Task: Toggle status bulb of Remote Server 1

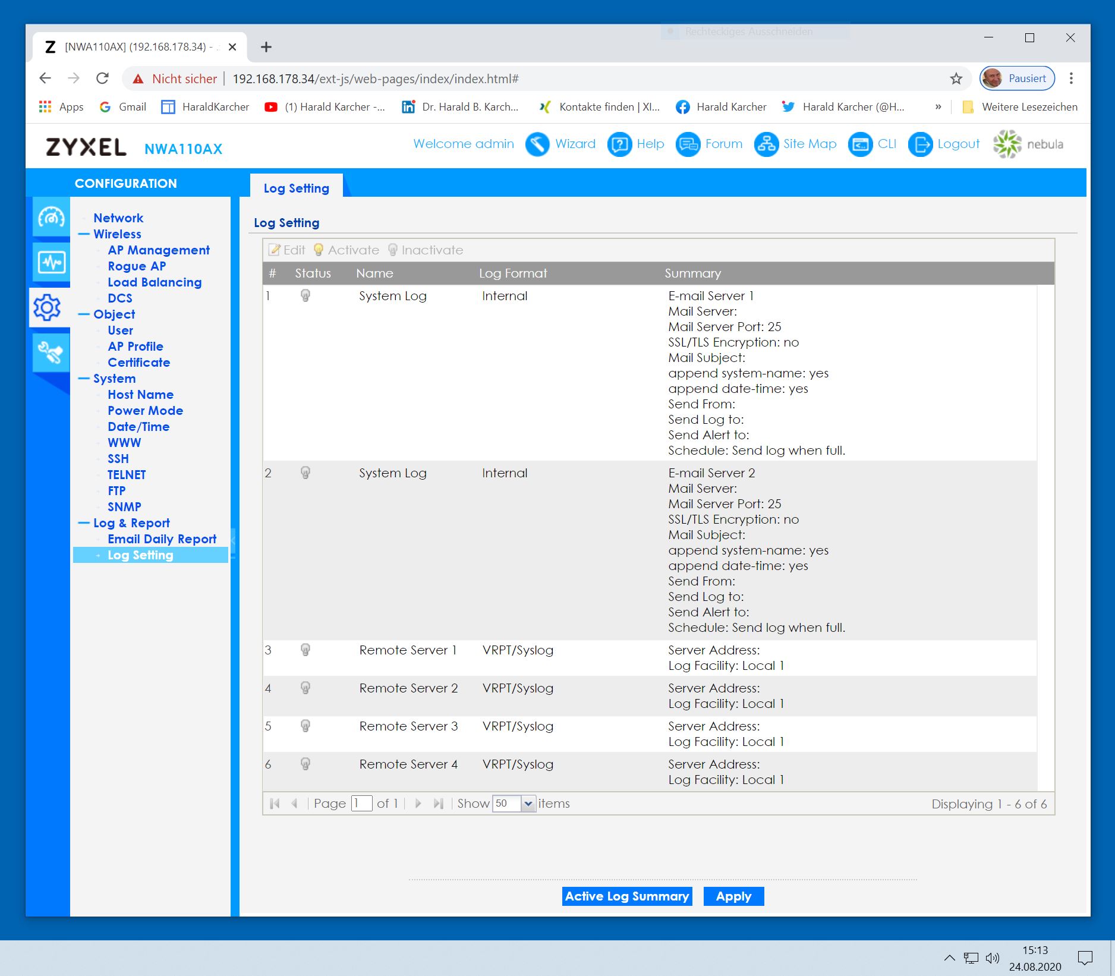Action: click(x=305, y=650)
